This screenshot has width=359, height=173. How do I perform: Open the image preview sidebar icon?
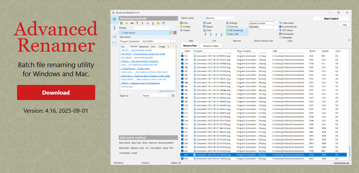(x=114, y=36)
